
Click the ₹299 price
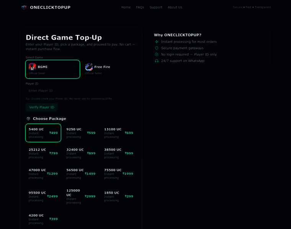[x=129, y=196]
